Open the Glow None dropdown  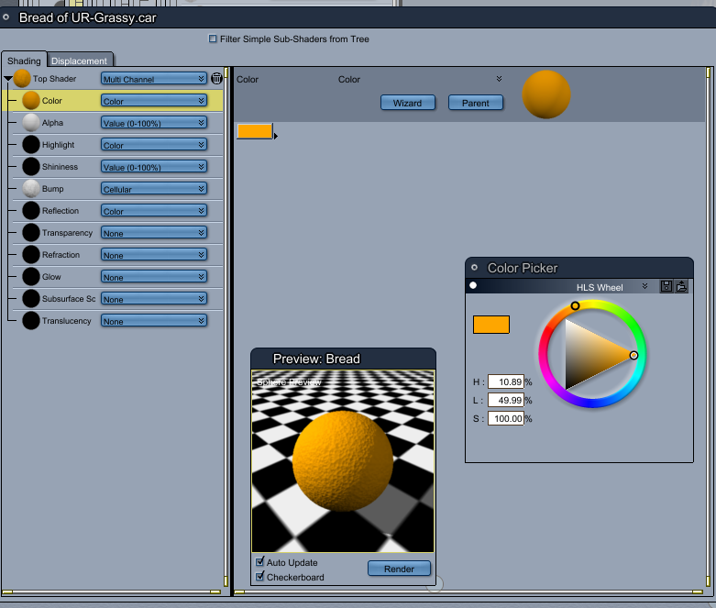click(x=154, y=276)
